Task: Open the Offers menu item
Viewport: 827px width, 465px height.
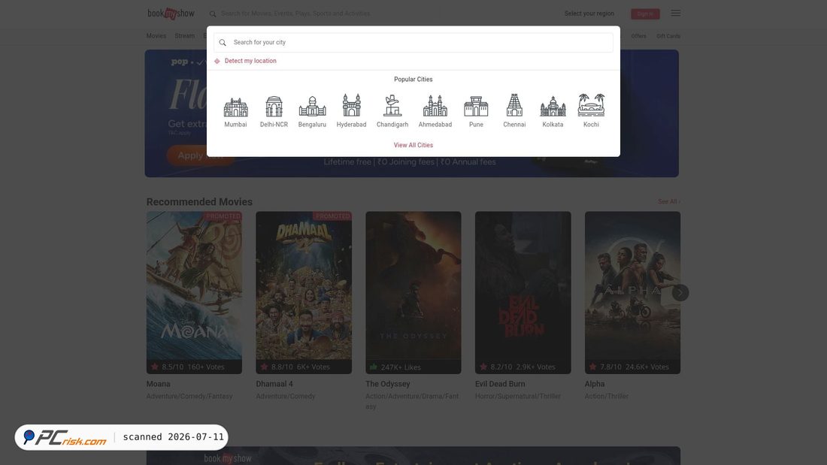Action: 639,36
